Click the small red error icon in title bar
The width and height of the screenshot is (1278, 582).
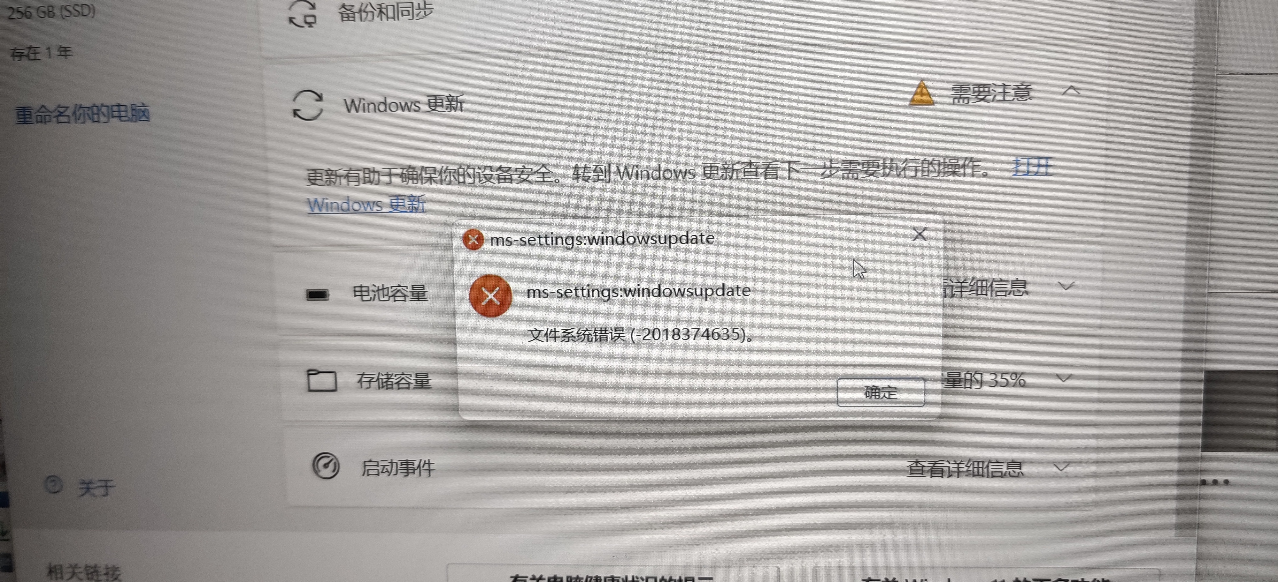pos(473,240)
